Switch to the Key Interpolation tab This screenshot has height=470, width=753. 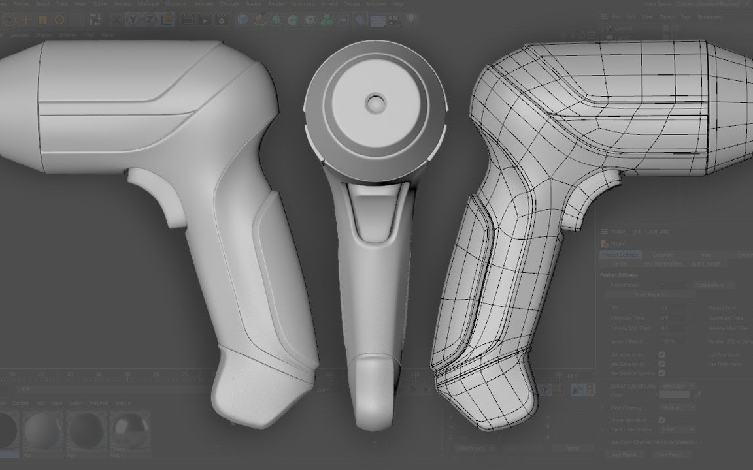click(663, 264)
